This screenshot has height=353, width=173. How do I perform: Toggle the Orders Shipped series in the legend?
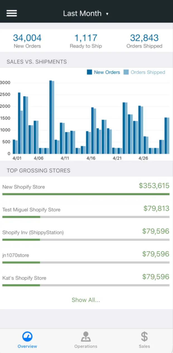(x=145, y=72)
